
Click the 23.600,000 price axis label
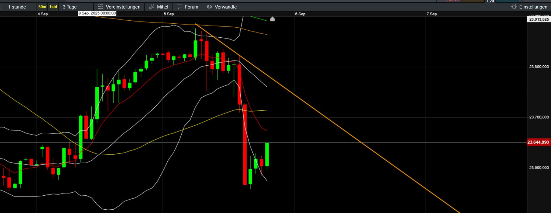[539, 167]
